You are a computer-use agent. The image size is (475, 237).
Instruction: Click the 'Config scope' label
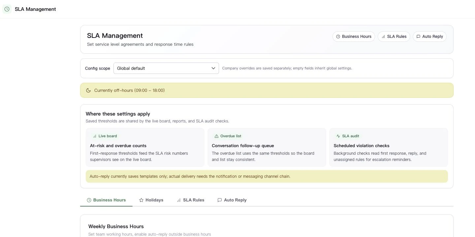point(98,68)
